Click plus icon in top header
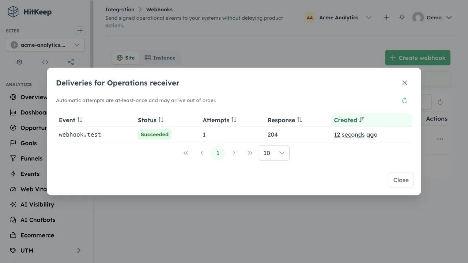Image resolution: width=468 pixels, height=263 pixels. (386, 18)
